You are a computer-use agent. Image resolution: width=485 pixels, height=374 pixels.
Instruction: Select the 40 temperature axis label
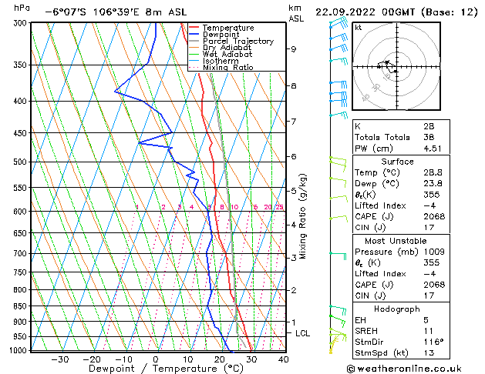283,360
